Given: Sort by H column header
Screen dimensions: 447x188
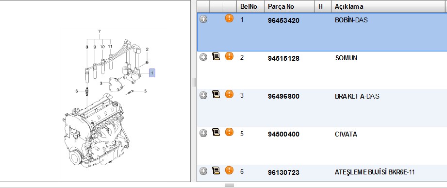Looking at the screenshot, I should click(x=323, y=6).
